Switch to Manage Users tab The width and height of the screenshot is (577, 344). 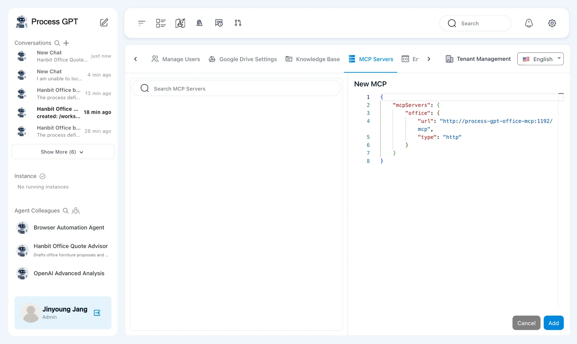[x=176, y=59]
